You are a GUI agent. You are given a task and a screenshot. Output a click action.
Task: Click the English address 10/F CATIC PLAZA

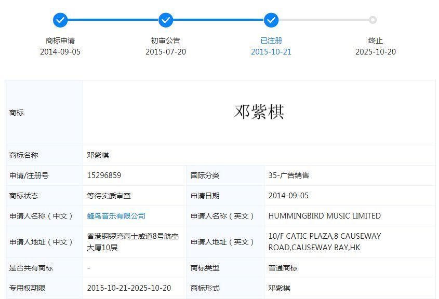click(x=325, y=242)
